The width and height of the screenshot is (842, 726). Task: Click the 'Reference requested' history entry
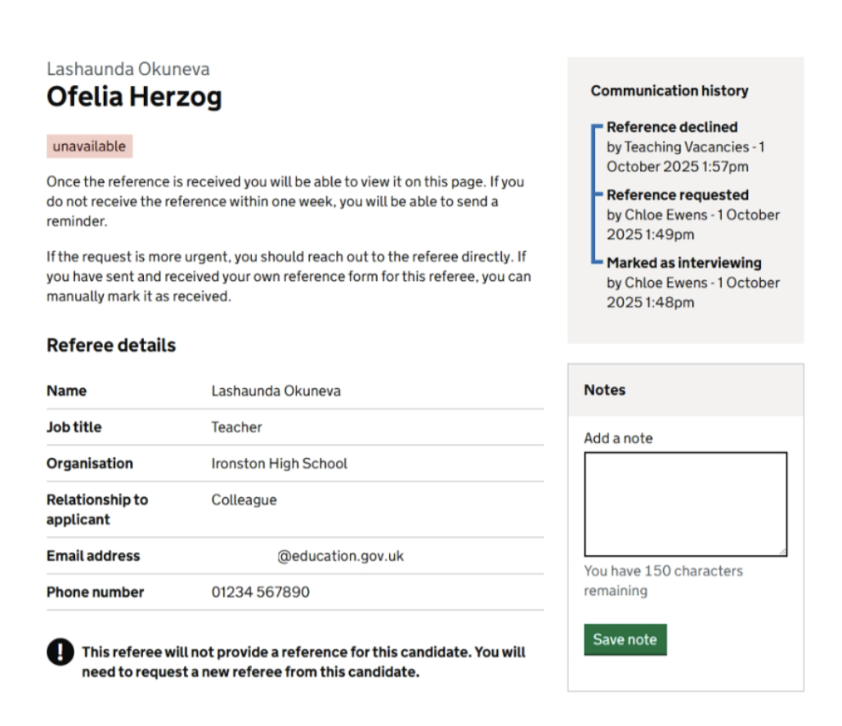(677, 195)
